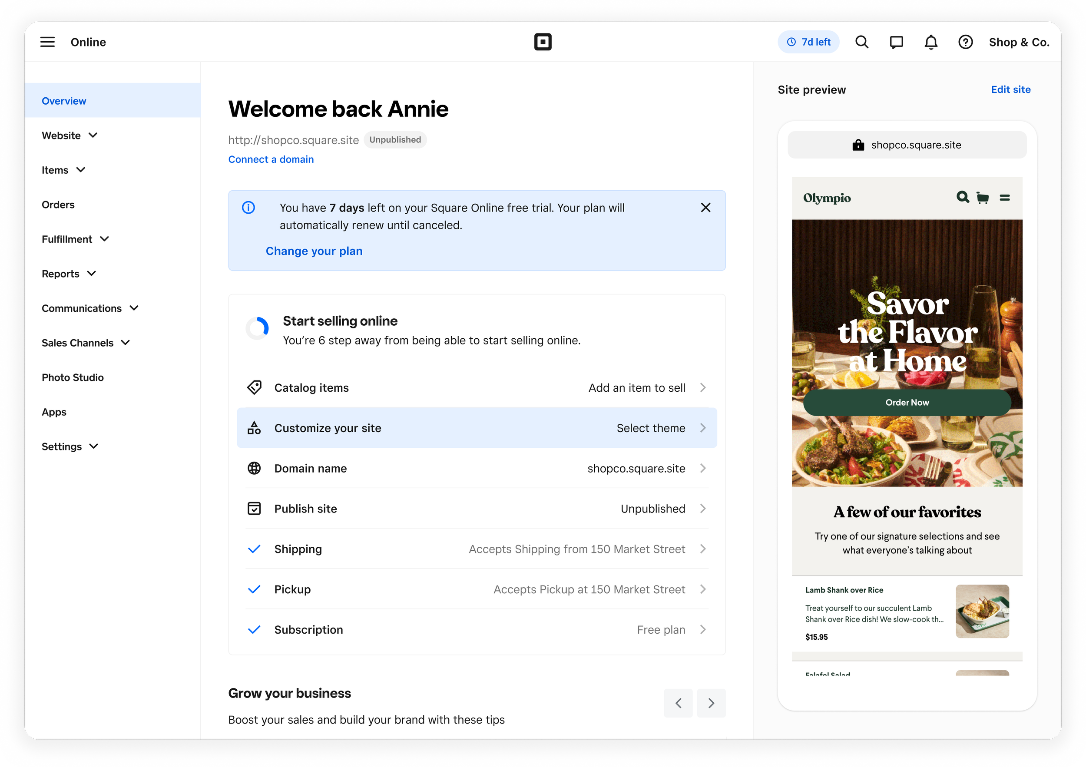Click the Connect a domain link
Image resolution: width=1086 pixels, height=767 pixels.
point(271,159)
